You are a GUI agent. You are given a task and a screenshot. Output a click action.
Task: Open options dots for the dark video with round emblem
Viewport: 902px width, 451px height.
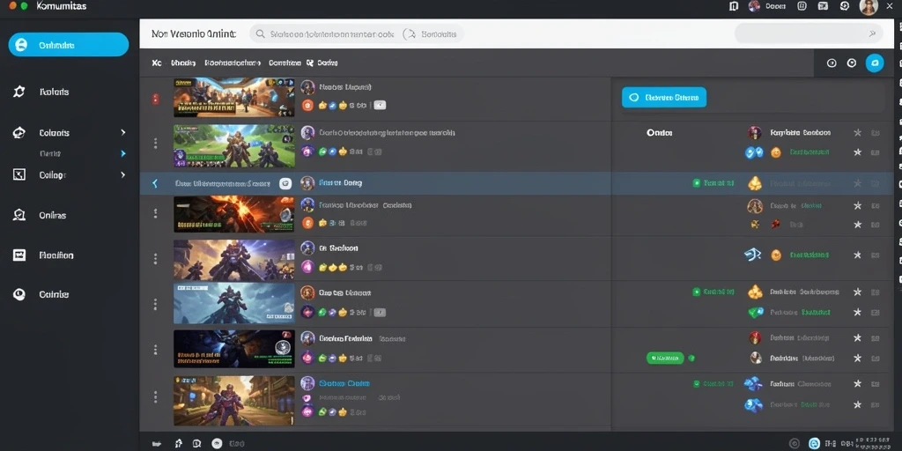(x=155, y=349)
